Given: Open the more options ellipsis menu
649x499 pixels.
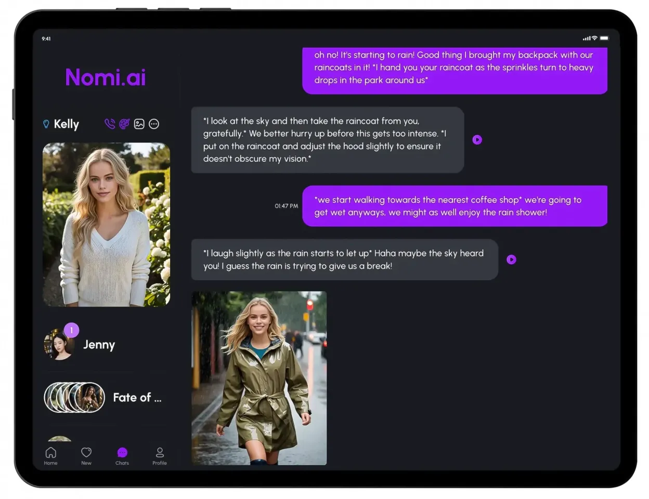Looking at the screenshot, I should coord(154,124).
